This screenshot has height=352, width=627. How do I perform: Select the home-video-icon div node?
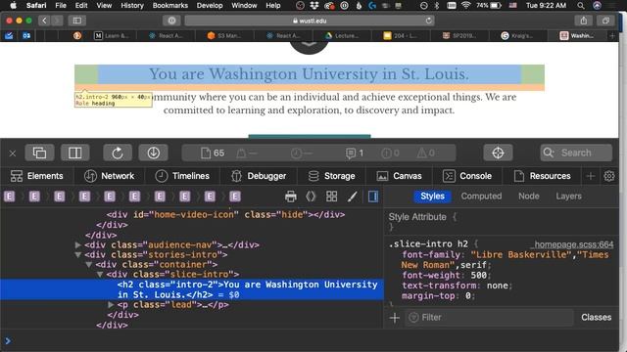[225, 215]
